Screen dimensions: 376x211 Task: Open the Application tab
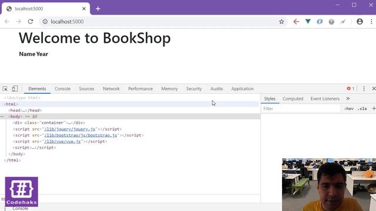coord(243,89)
